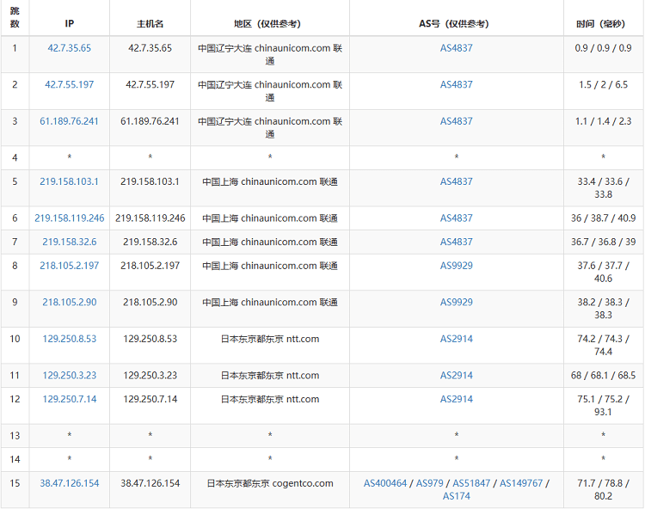Click AS4837 link in hop 6 row
This screenshot has width=645, height=509.
456,218
